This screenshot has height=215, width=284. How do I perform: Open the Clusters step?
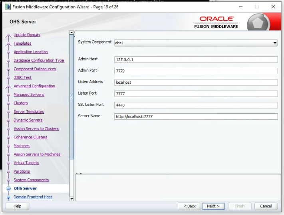coord(21,103)
